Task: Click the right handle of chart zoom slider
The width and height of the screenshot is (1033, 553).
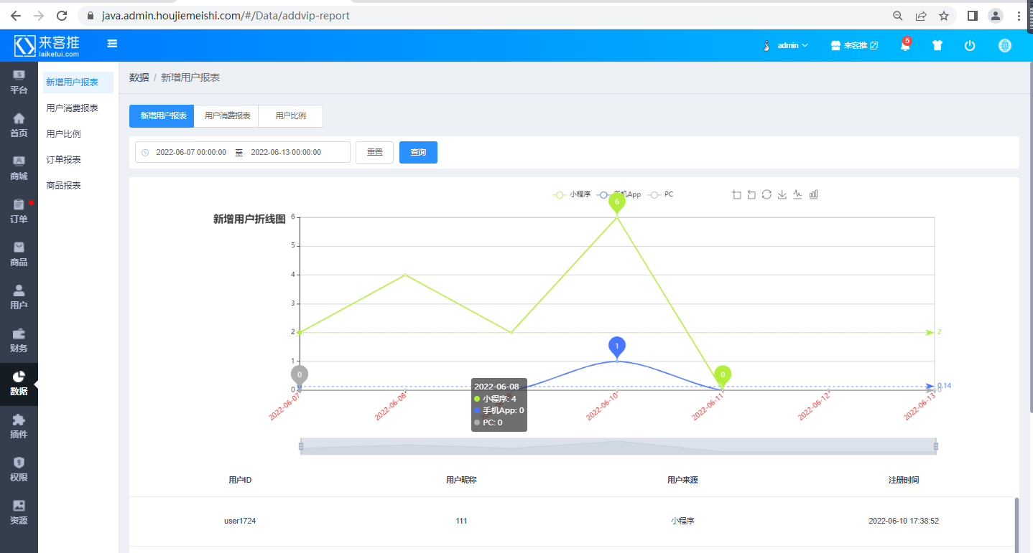Action: 936,446
